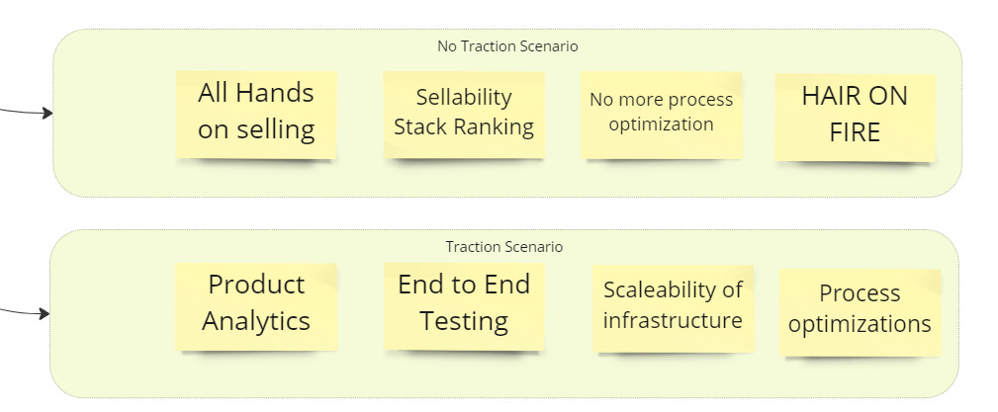The height and width of the screenshot is (412, 998).
Task: Click the word 'Analytics' on the sticky note
Action: (x=256, y=322)
